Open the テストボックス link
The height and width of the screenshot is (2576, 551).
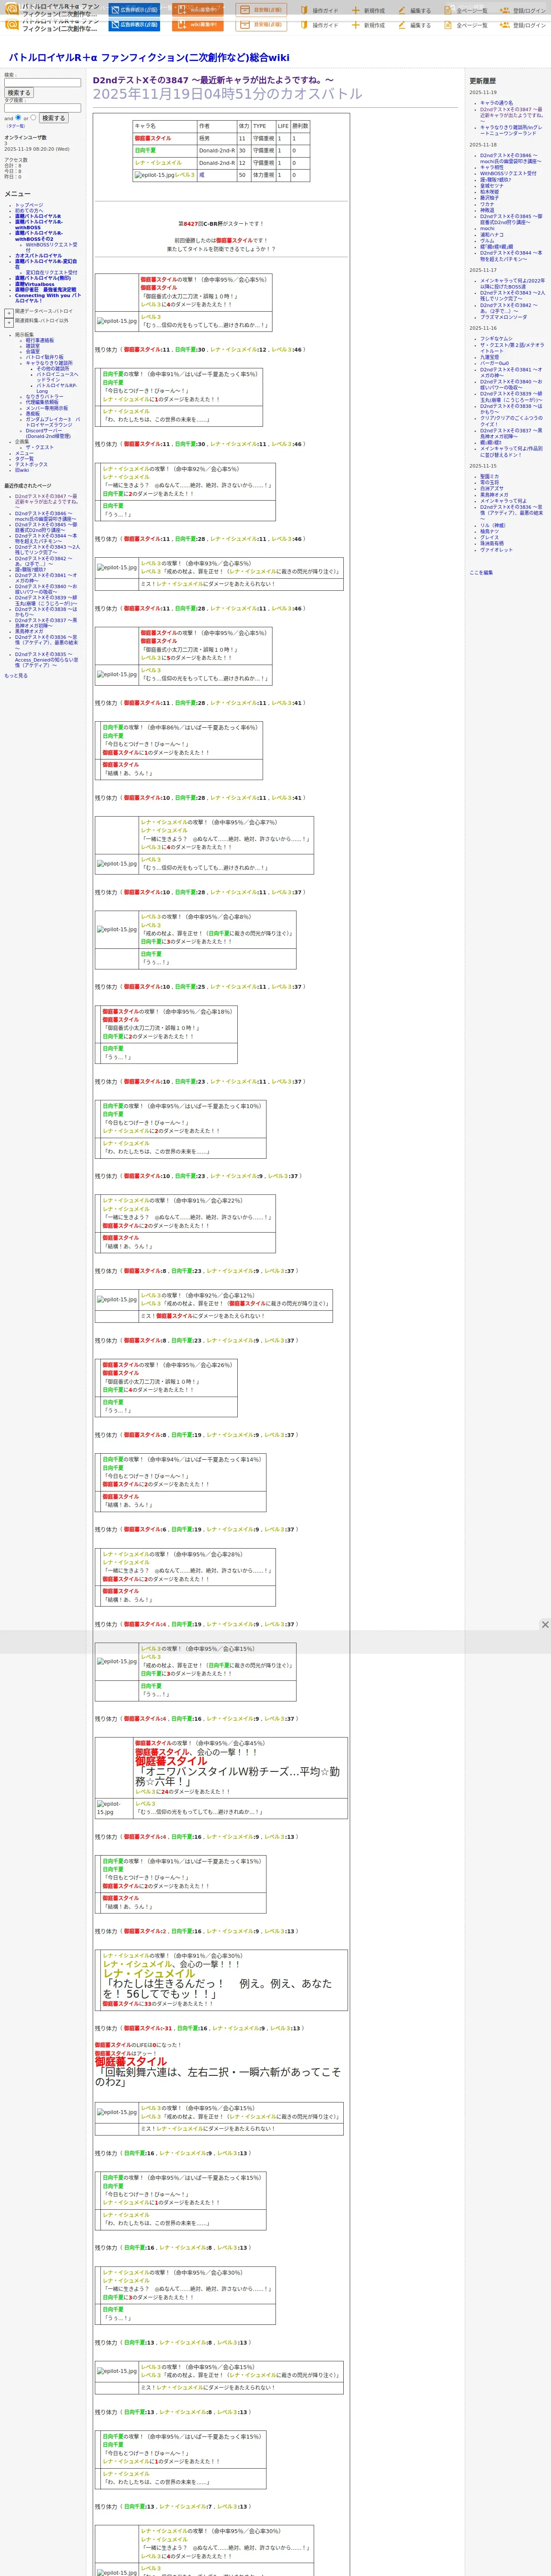coord(31,464)
